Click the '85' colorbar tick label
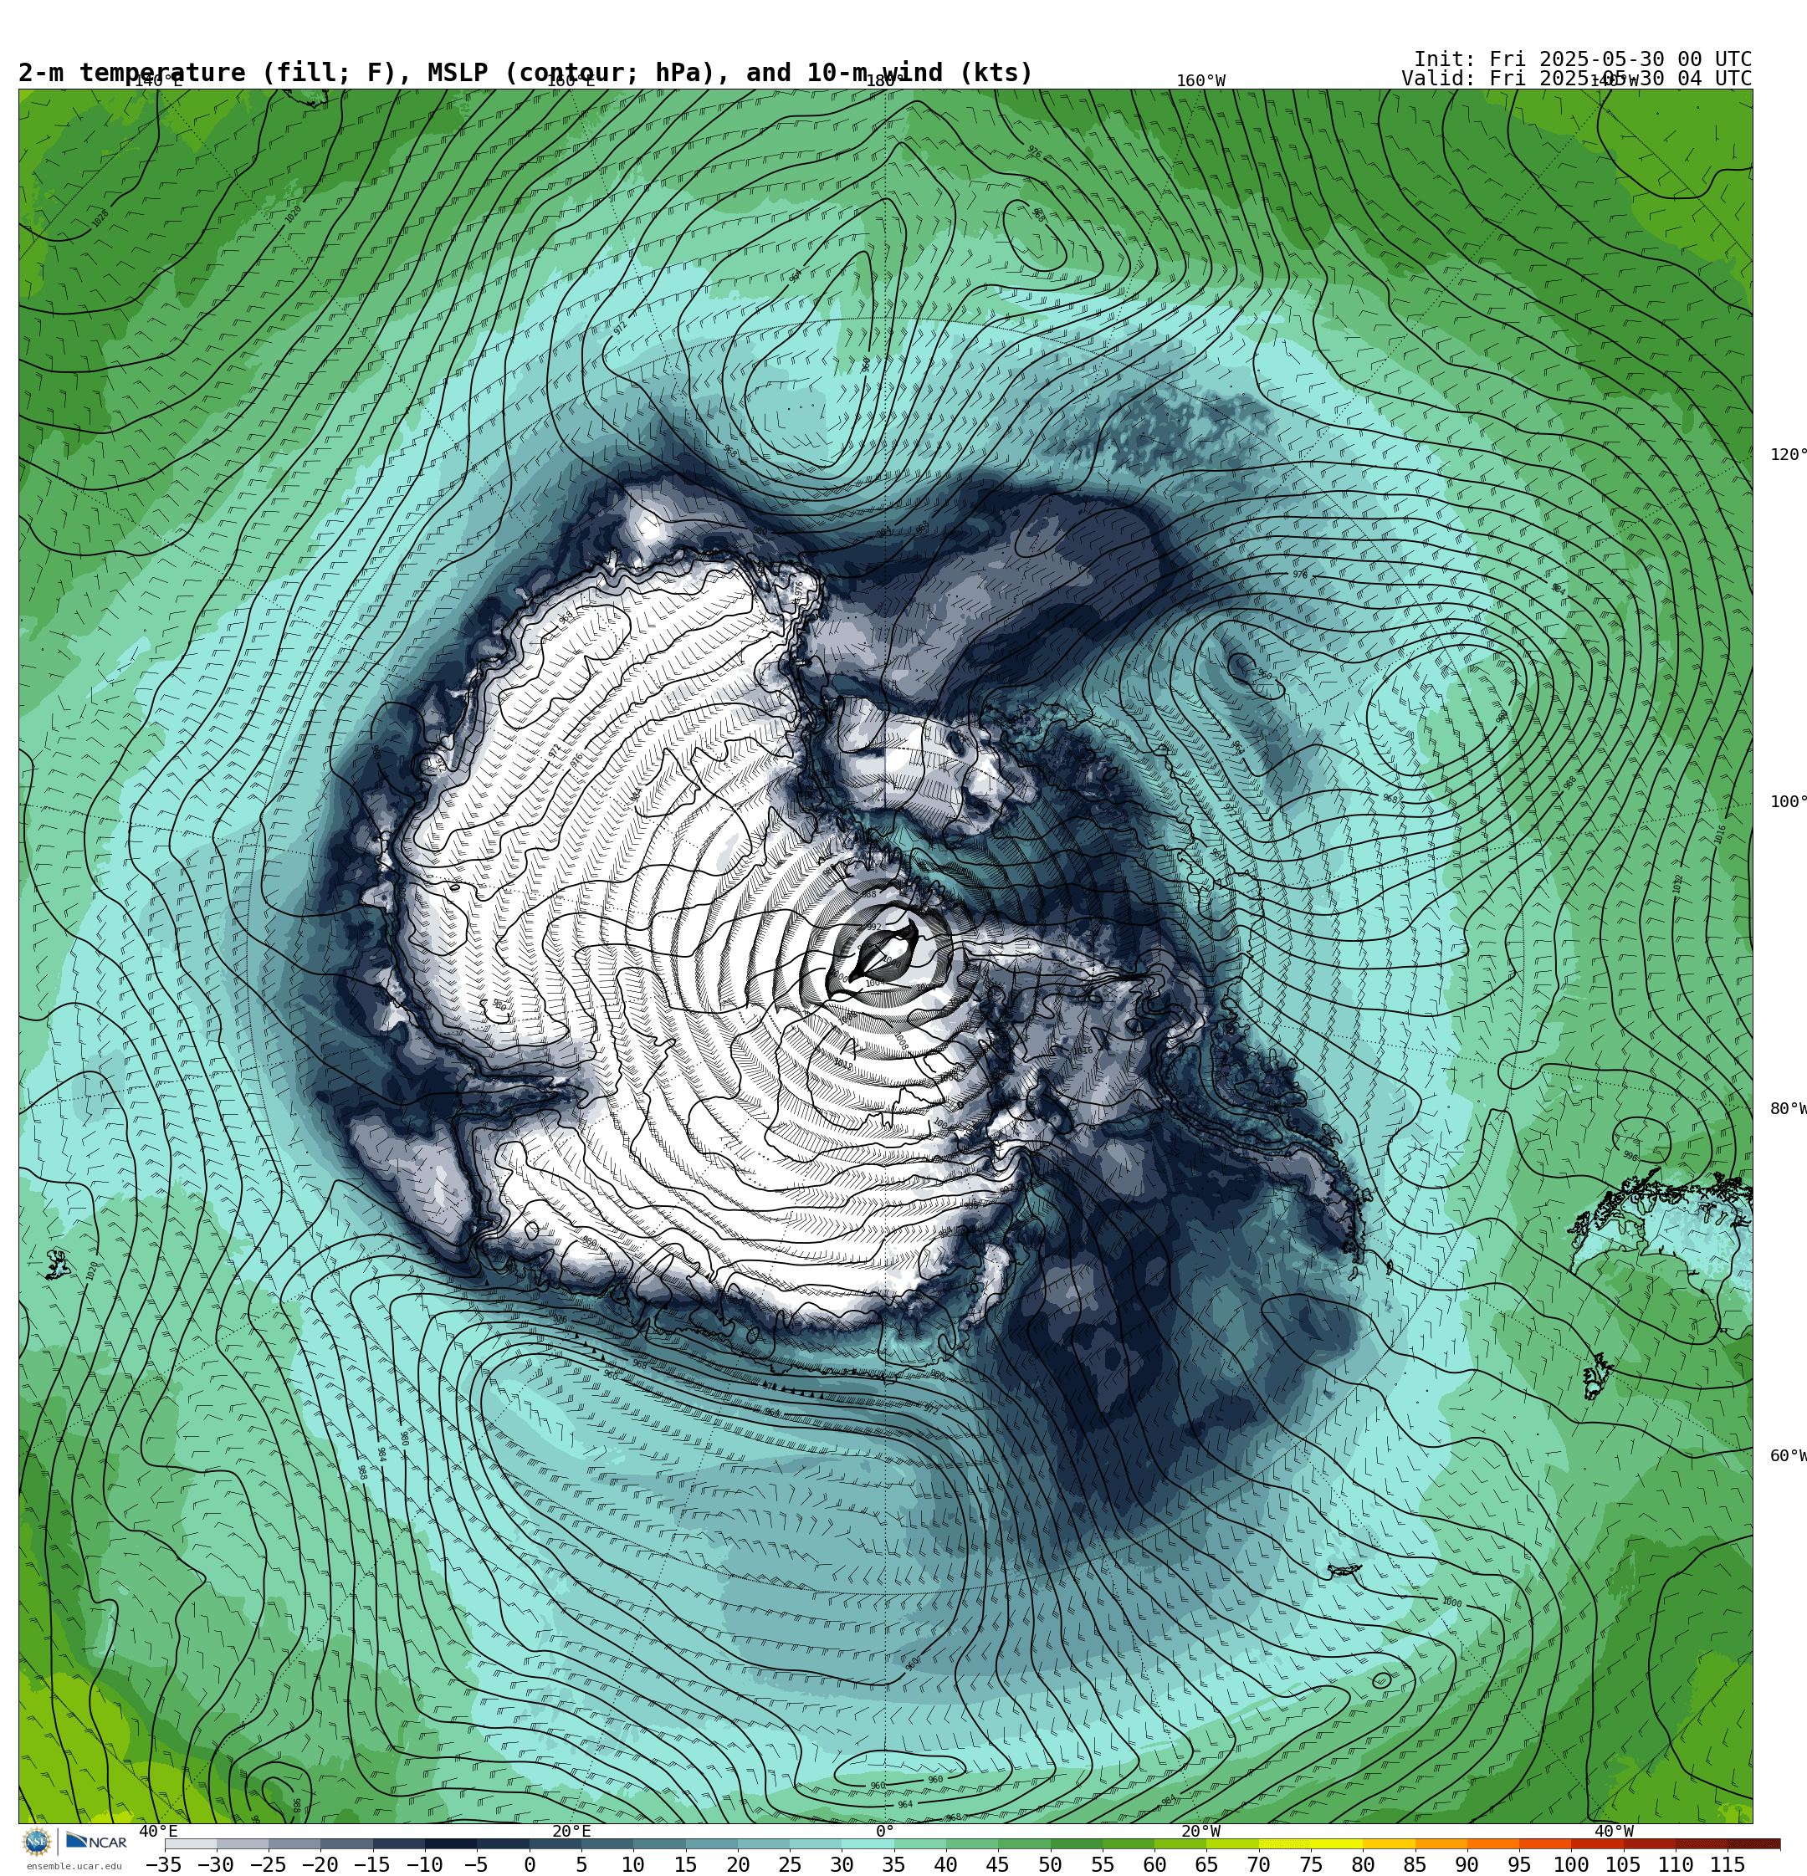Image resolution: width=1807 pixels, height=1876 pixels. click(1415, 1864)
